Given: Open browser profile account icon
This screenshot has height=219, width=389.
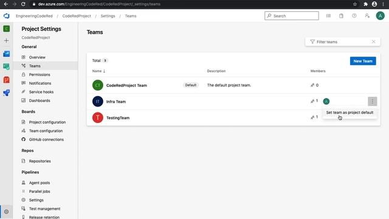Looking at the screenshot, I should (374, 4).
